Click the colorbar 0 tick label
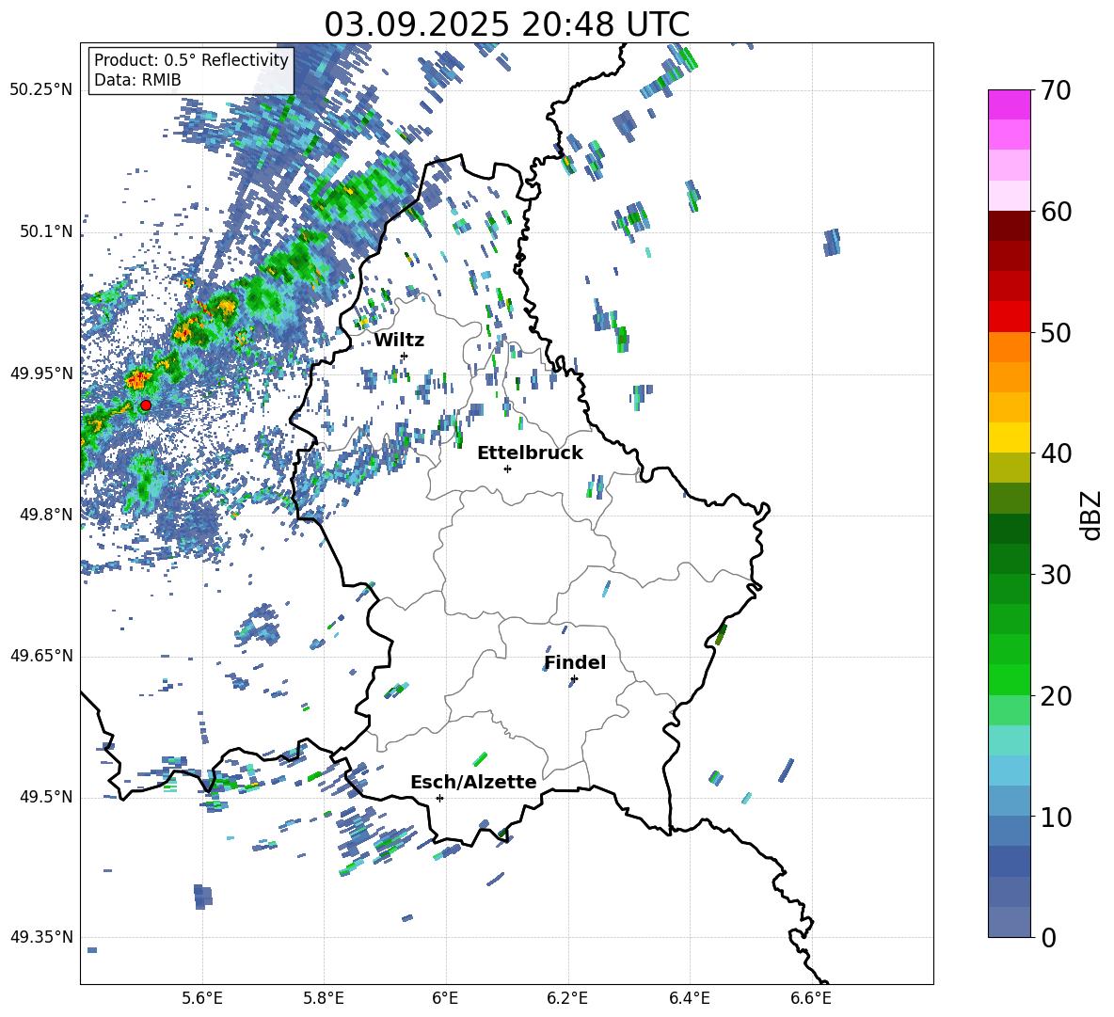Image resolution: width=1114 pixels, height=1017 pixels. pyautogui.click(x=1048, y=937)
